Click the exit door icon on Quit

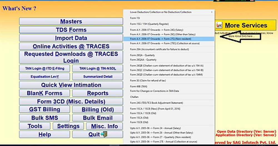point(104,134)
